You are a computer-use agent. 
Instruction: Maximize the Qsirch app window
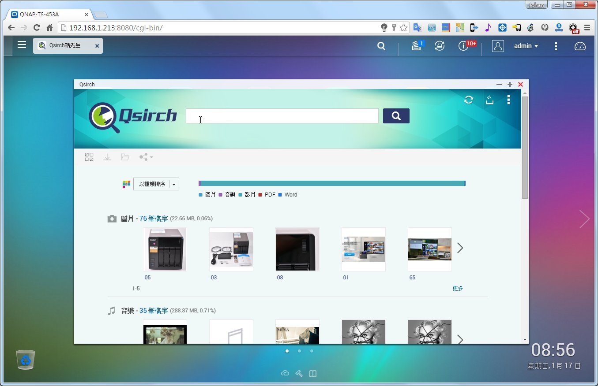[x=510, y=84]
